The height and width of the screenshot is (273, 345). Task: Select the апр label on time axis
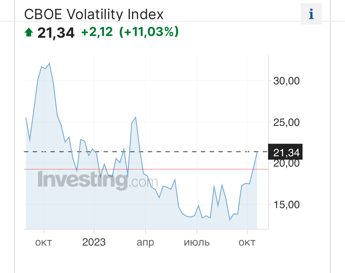click(145, 243)
